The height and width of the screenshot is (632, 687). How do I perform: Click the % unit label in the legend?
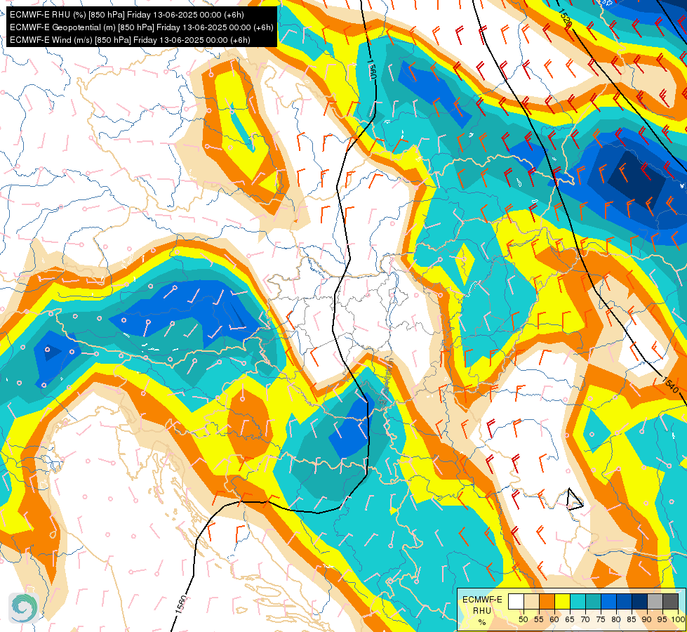(x=482, y=622)
